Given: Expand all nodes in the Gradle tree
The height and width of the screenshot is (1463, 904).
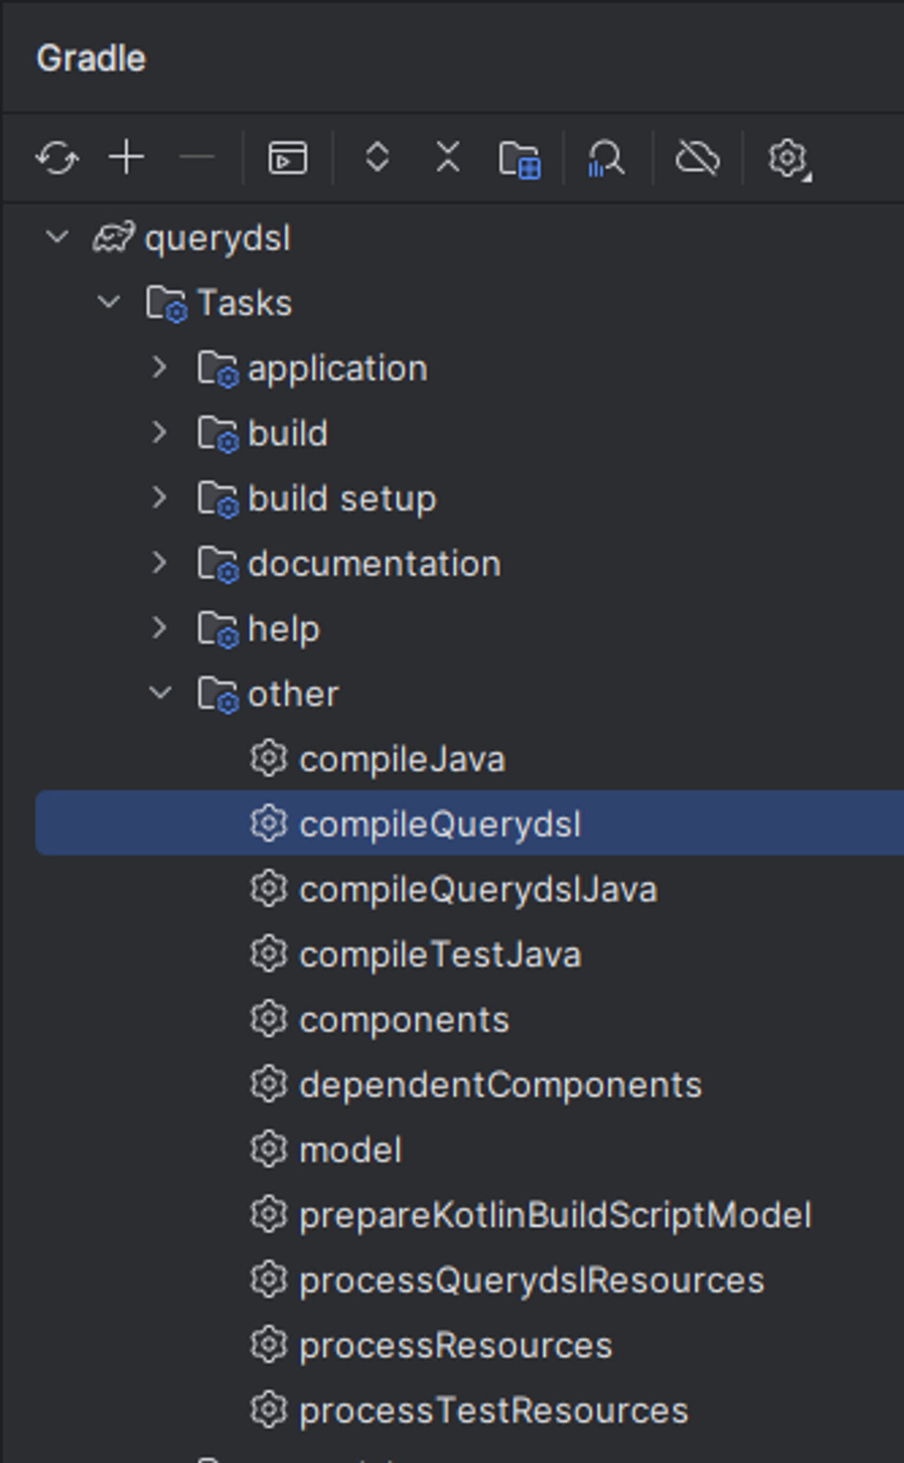Looking at the screenshot, I should tap(378, 157).
